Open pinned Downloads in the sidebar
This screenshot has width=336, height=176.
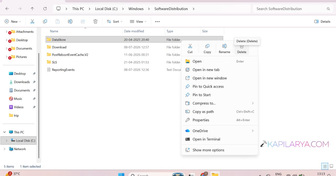point(22,82)
